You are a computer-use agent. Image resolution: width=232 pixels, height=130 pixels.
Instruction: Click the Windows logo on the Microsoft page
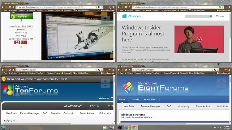pos(131,16)
